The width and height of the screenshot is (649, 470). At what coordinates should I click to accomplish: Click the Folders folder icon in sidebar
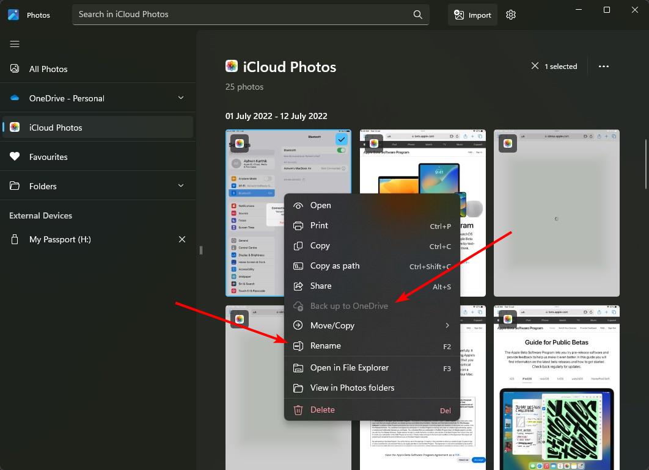15,186
